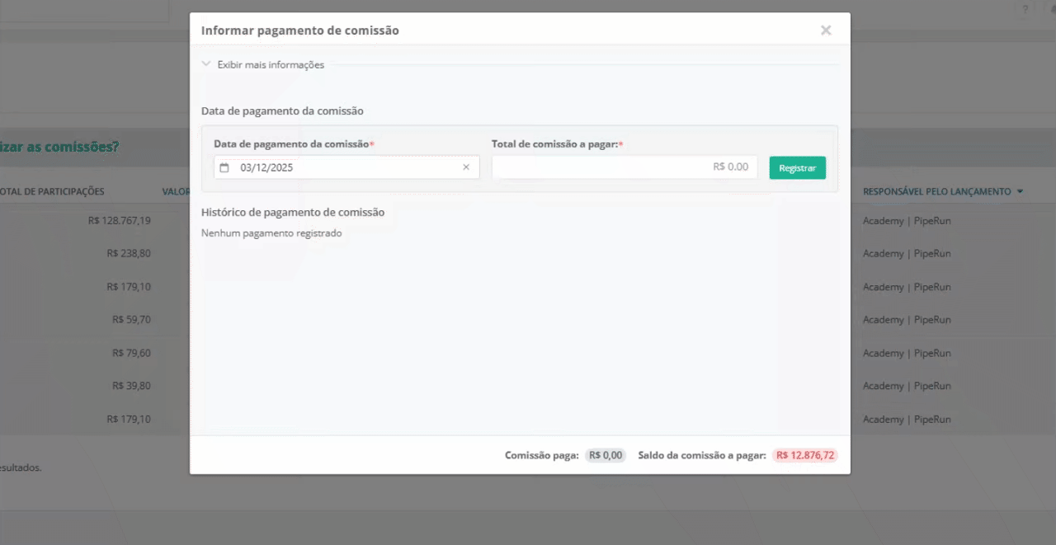This screenshot has width=1056, height=545.
Task: Click the R$ 59,70 participation value
Action: click(131, 320)
